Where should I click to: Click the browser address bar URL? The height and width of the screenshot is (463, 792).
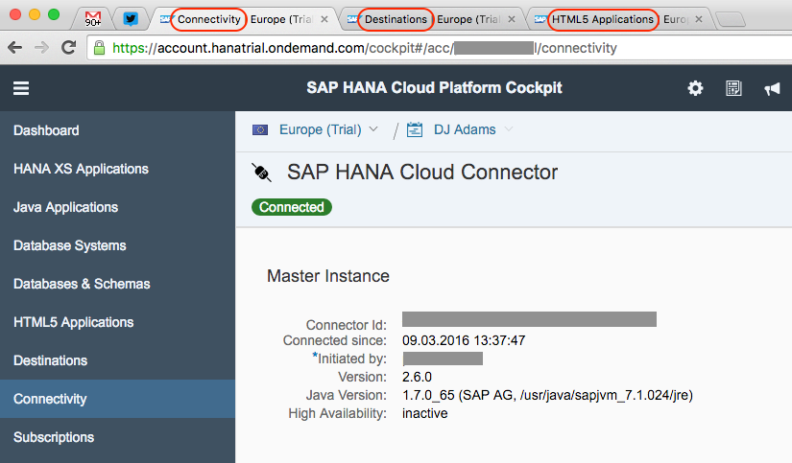click(x=364, y=48)
